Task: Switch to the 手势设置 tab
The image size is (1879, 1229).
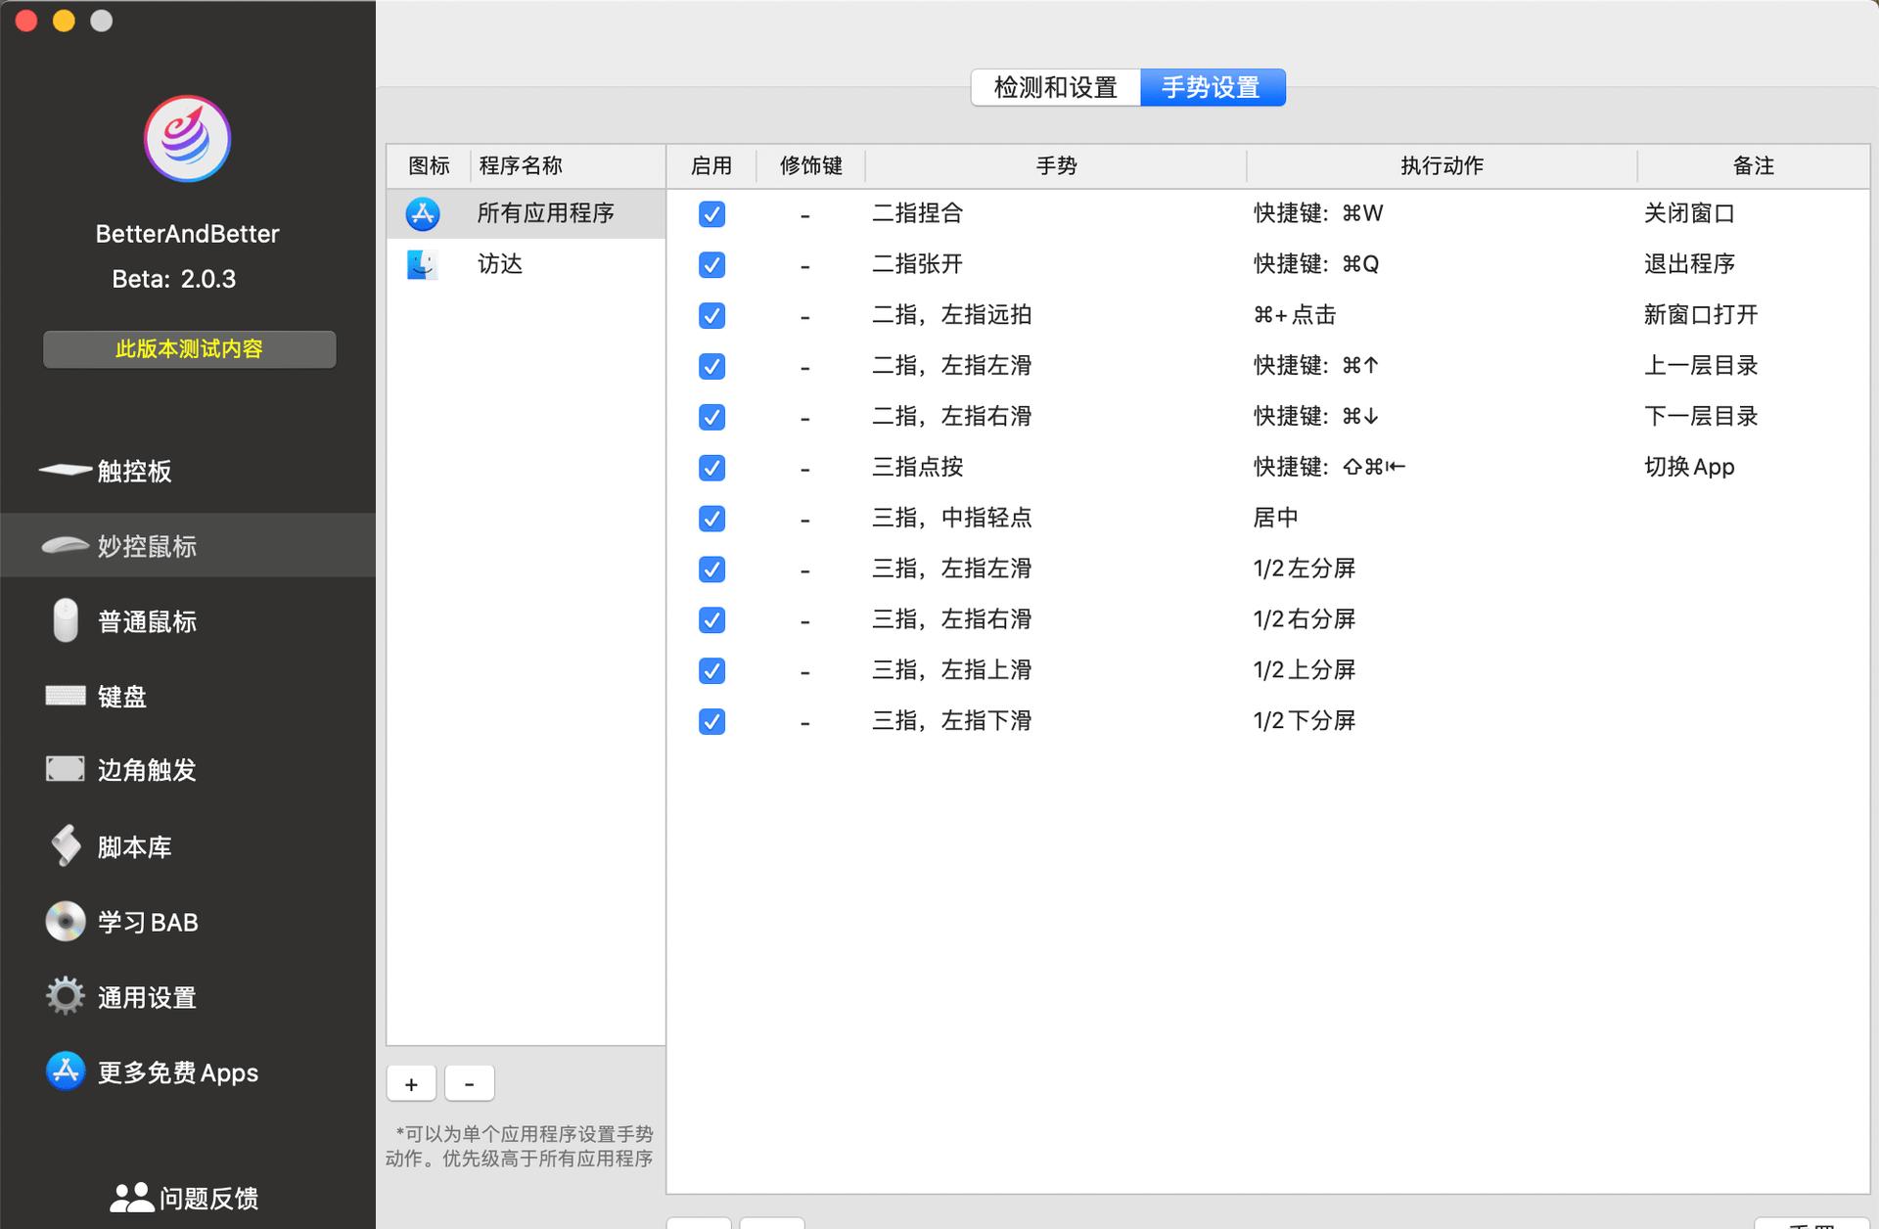Action: (1213, 88)
